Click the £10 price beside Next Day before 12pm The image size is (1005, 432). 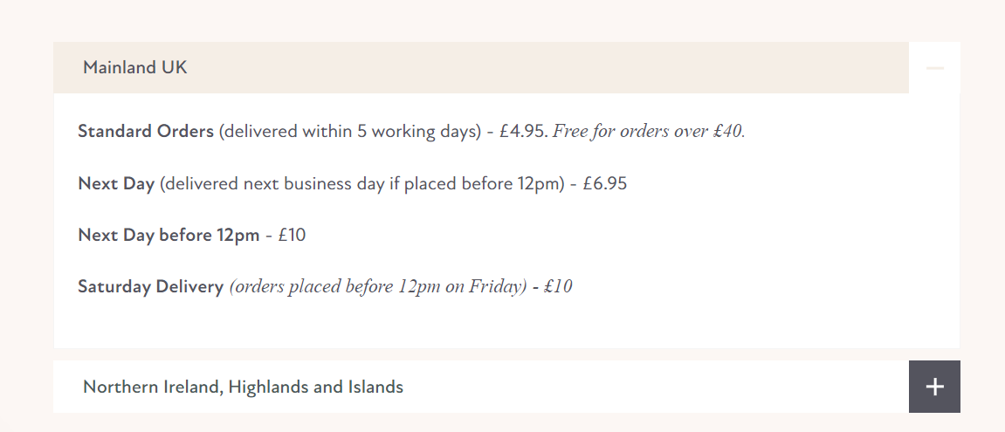(292, 235)
